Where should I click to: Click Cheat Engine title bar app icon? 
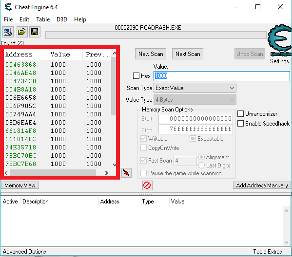coord(8,7)
